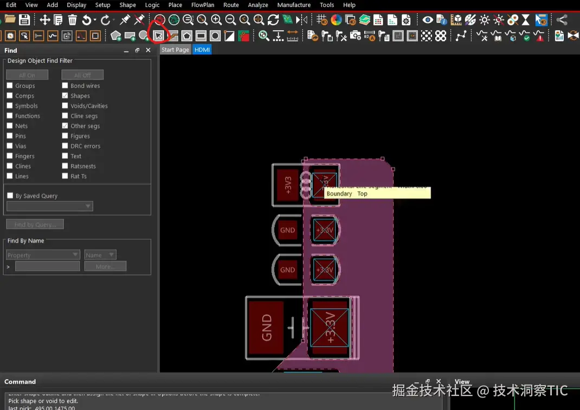580x410 pixels.
Task: Click the Delete trash can icon
Action: [73, 19]
